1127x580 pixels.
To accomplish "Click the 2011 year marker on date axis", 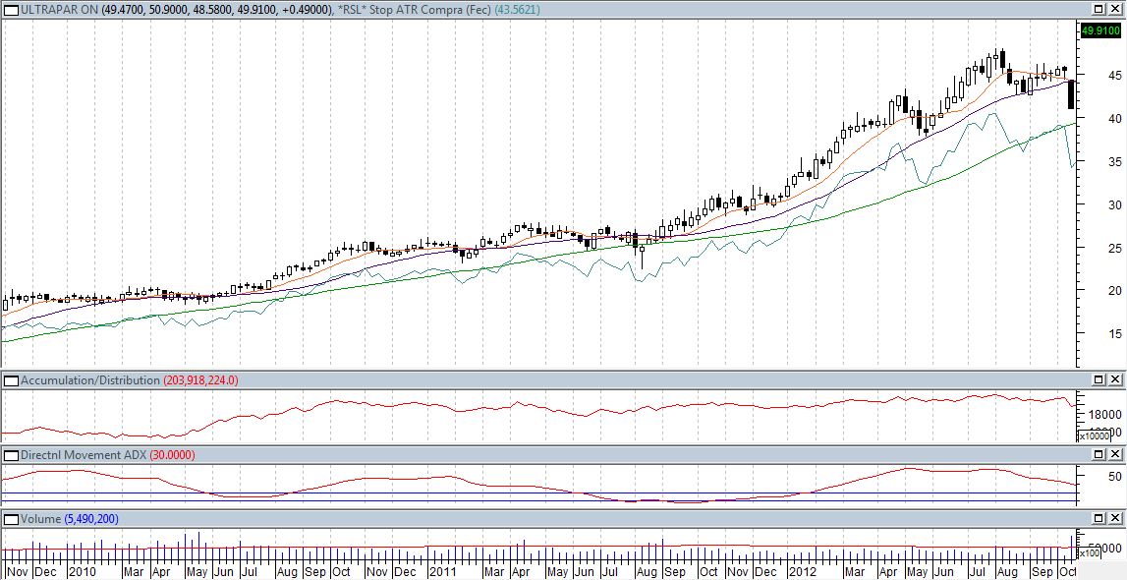I will tap(444, 571).
